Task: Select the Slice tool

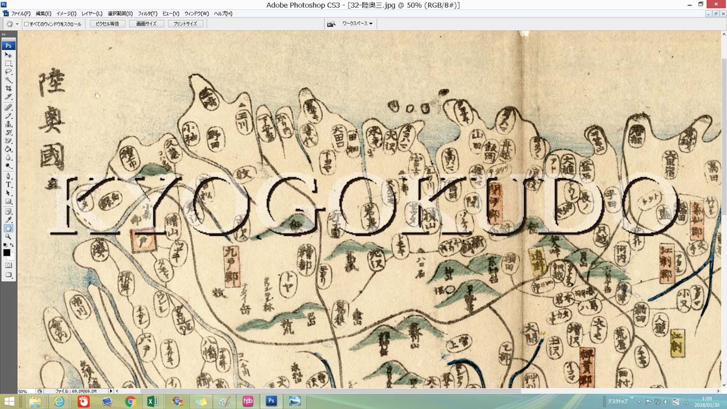Action: 9,97
